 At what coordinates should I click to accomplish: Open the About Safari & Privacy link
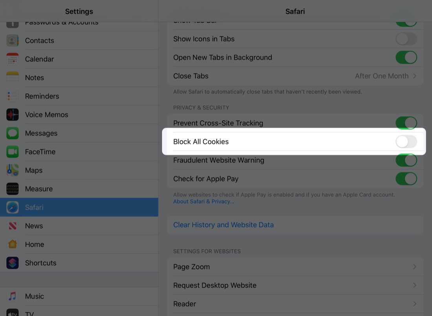point(203,201)
